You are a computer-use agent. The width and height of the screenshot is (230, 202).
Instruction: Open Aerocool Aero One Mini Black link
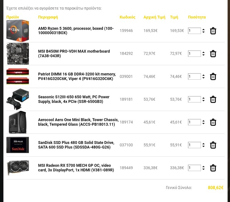[x=78, y=122]
